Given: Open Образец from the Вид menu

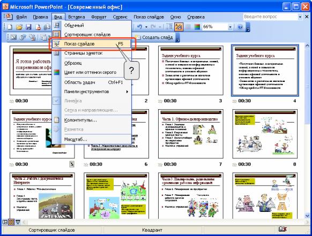Looking at the screenshot, I should (x=91, y=63).
